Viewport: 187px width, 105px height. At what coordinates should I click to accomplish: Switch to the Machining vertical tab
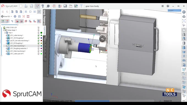[44, 20]
